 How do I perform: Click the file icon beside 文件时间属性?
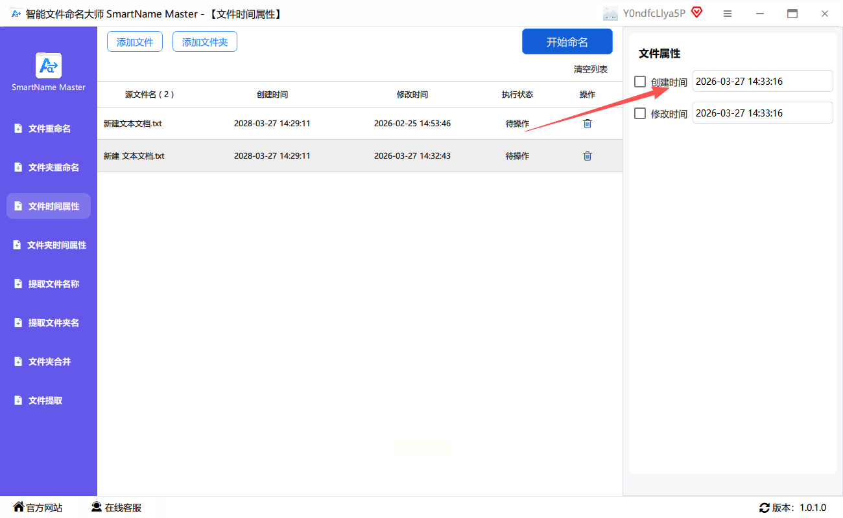pos(18,207)
